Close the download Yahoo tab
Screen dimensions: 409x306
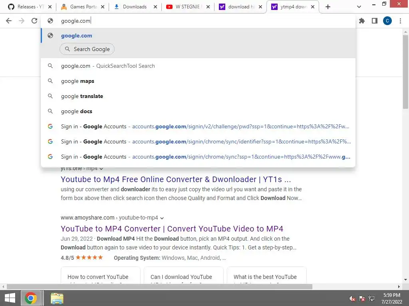pos(260,7)
